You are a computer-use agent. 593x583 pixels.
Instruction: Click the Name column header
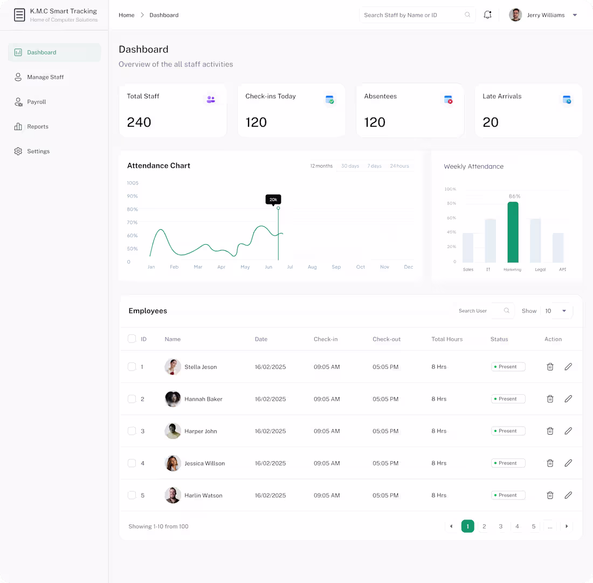pyautogui.click(x=173, y=339)
